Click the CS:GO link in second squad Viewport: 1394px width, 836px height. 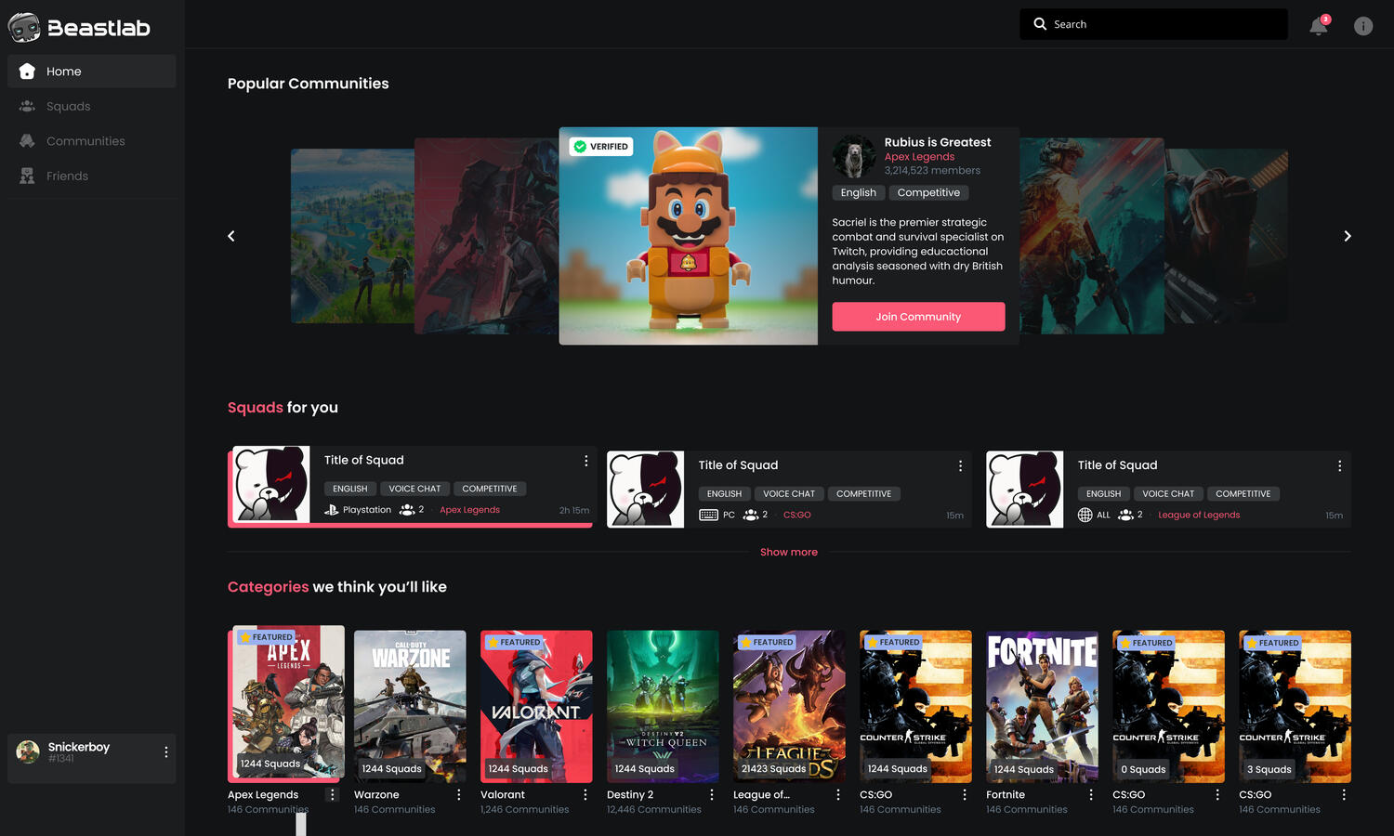click(796, 515)
